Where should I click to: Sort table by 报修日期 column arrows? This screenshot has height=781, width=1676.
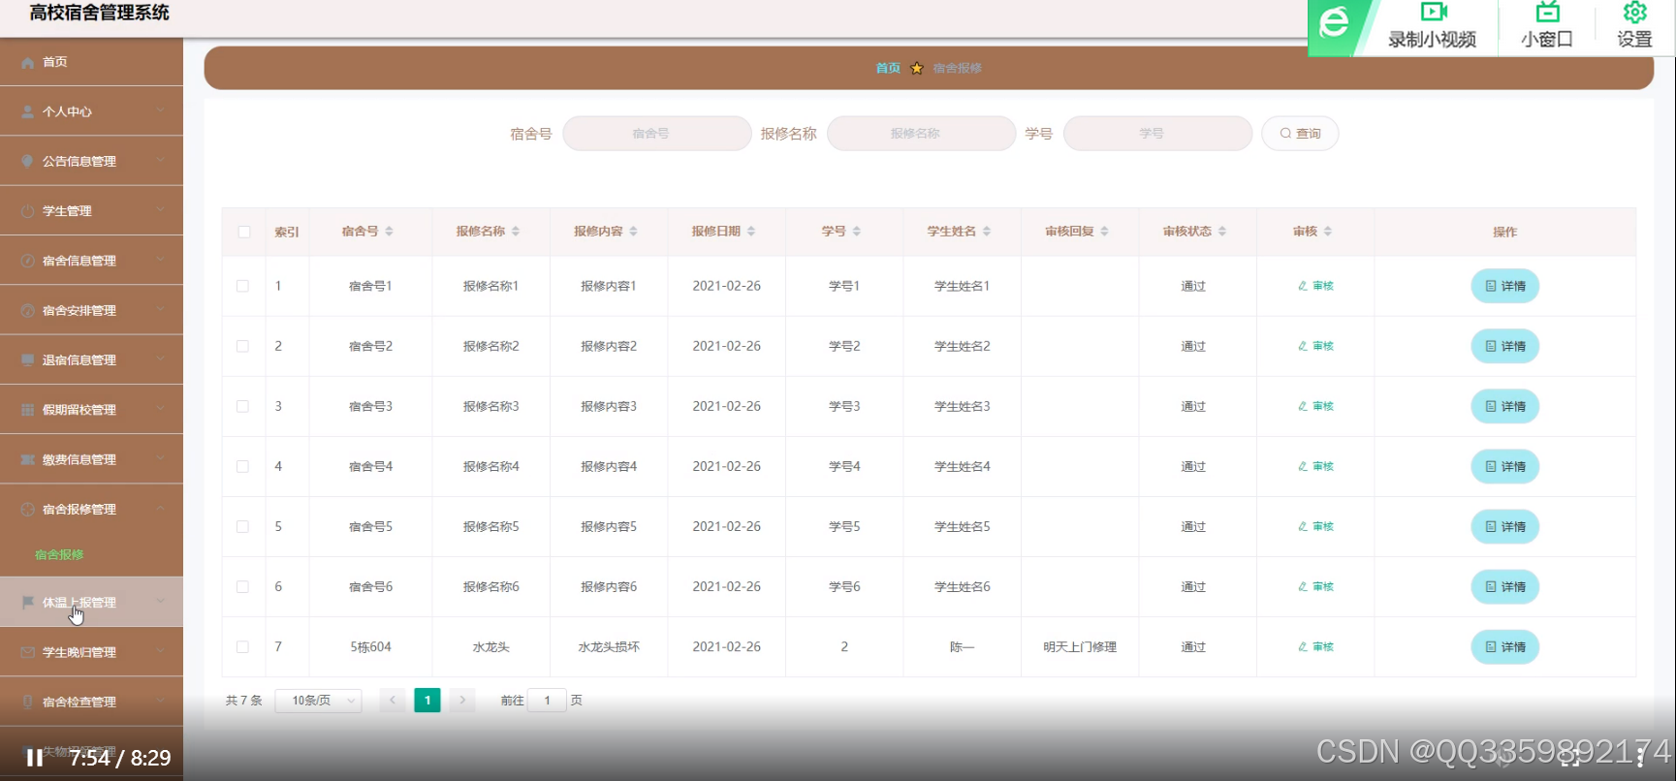click(751, 232)
